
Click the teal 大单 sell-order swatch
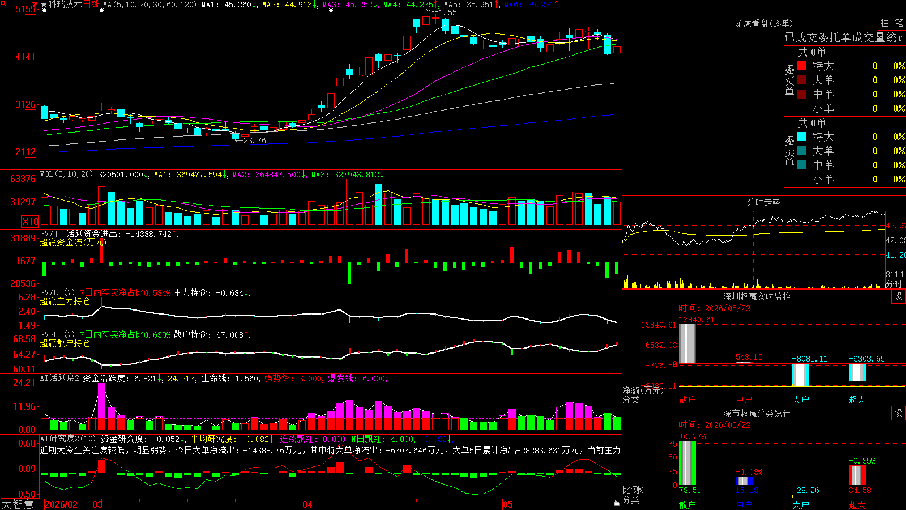pyautogui.click(x=802, y=151)
